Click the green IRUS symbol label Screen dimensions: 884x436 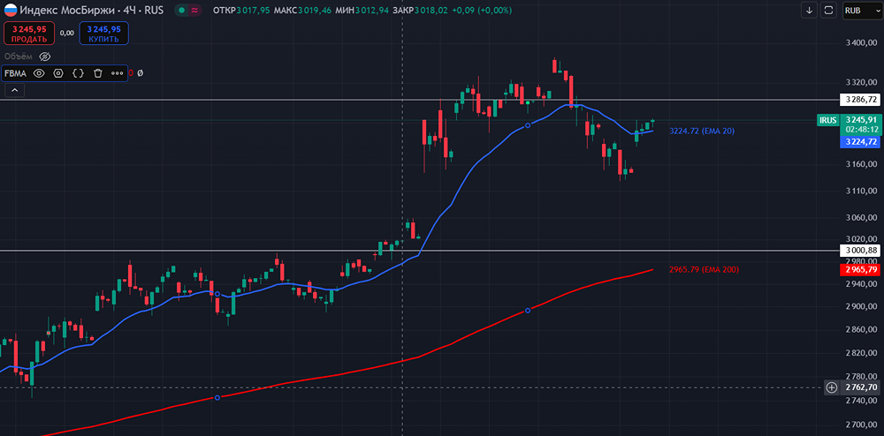click(x=827, y=119)
